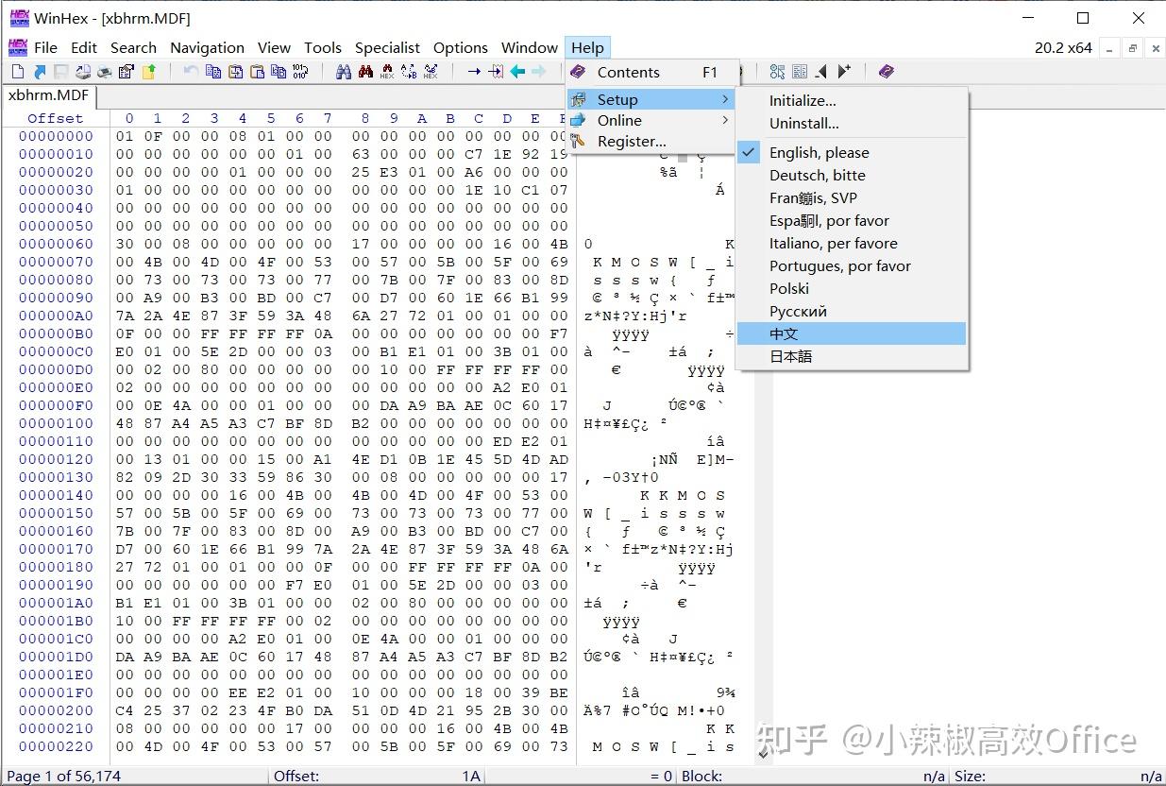The image size is (1166, 786).
Task: Expand the Online submenu arrow
Action: [x=725, y=120]
